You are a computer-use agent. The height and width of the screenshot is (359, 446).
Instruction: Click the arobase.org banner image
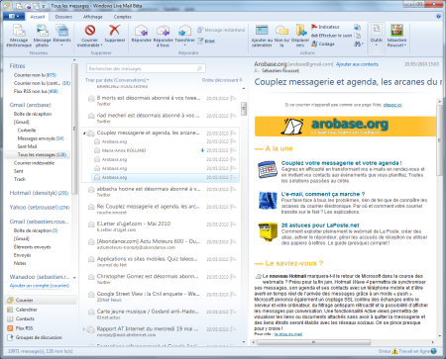point(346,127)
